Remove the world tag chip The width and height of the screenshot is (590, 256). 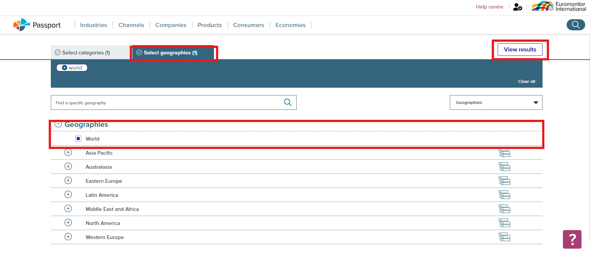pos(65,68)
